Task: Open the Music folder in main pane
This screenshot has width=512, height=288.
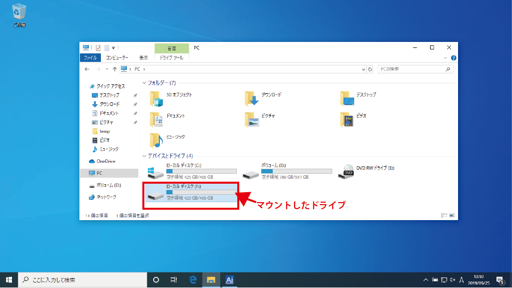Action: click(157, 140)
